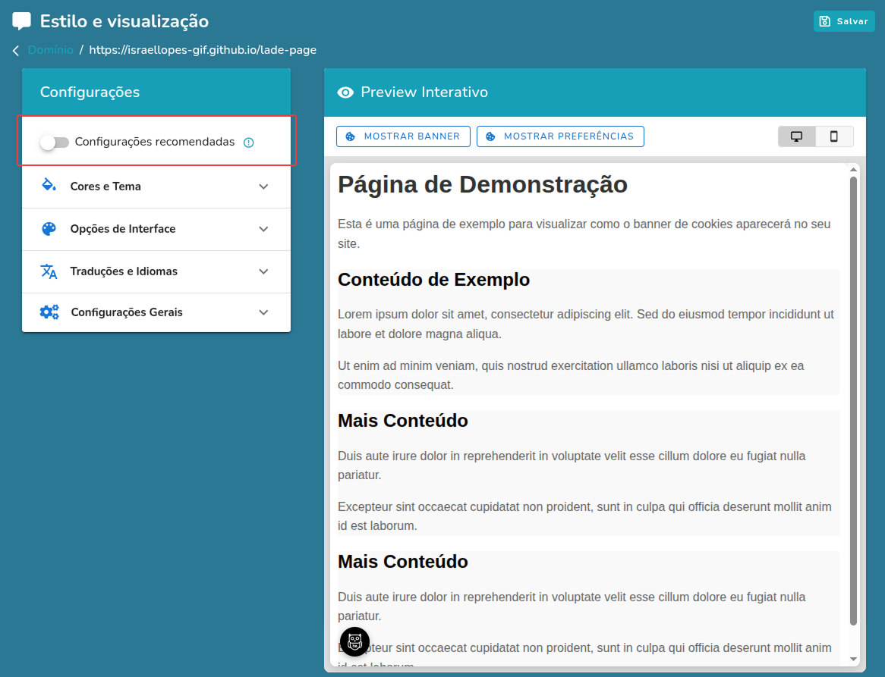Select the Cores e Tema paint drop icon

click(49, 186)
